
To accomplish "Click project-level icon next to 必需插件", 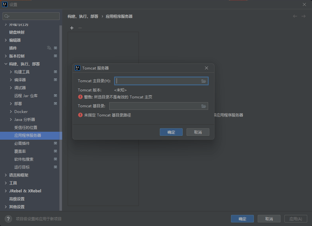I will (56, 143).
